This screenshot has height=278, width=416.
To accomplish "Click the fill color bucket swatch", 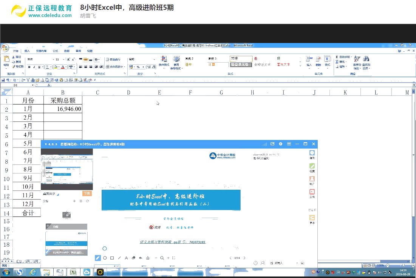I will point(56,67).
